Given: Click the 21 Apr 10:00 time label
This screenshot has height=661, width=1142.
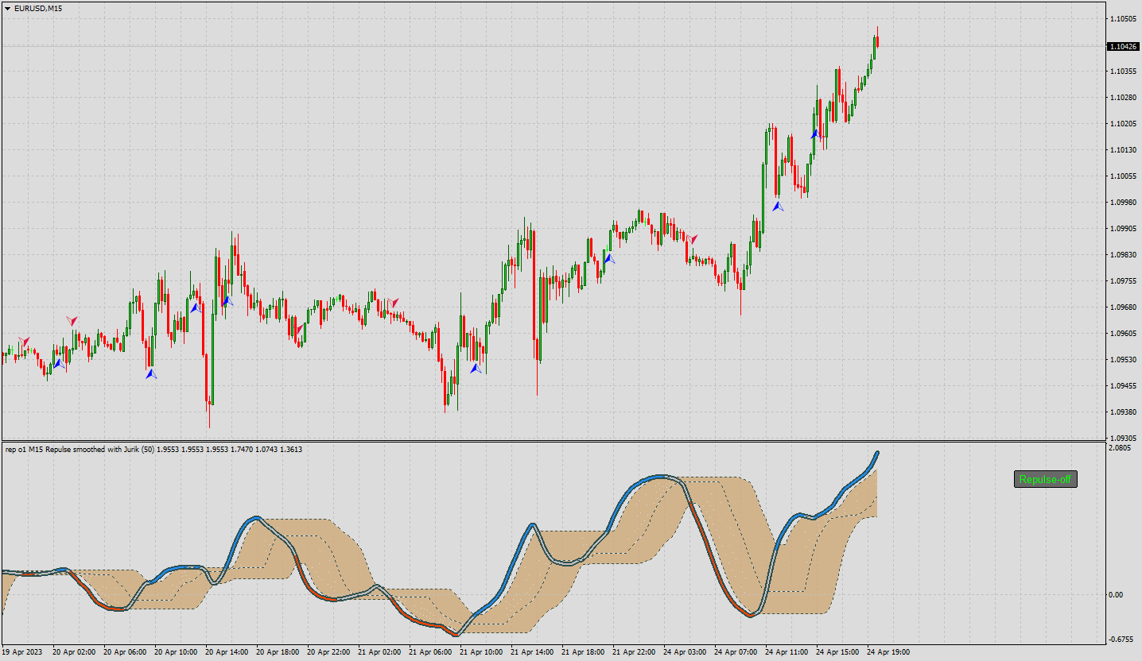Looking at the screenshot, I should pyautogui.click(x=483, y=652).
